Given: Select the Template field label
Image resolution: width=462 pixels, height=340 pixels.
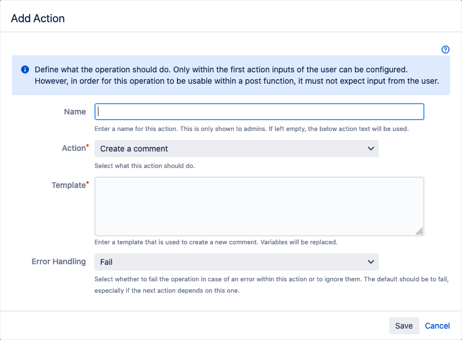Looking at the screenshot, I should point(68,185).
